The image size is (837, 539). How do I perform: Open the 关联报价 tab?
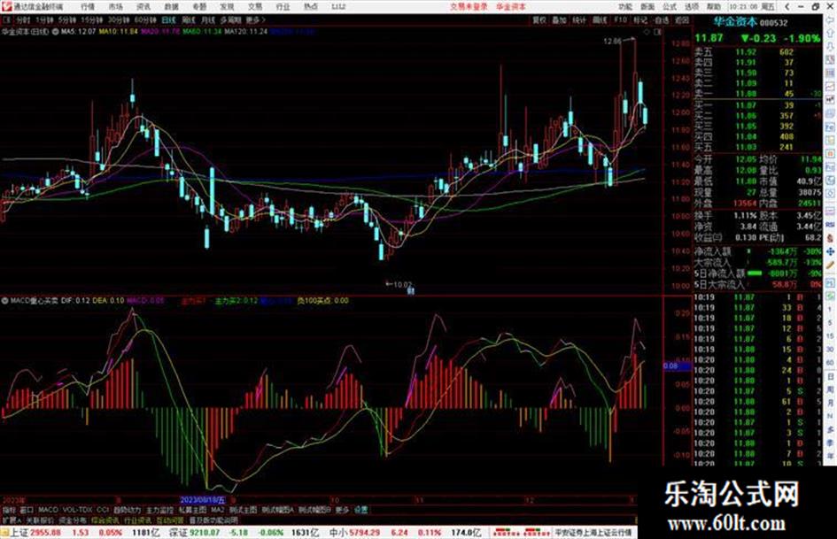40,520
